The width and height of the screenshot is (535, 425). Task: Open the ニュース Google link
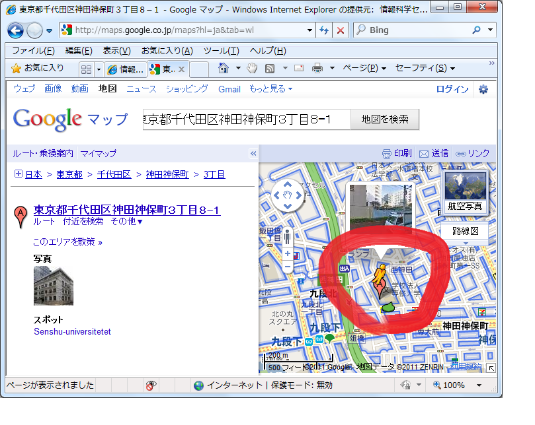(142, 89)
